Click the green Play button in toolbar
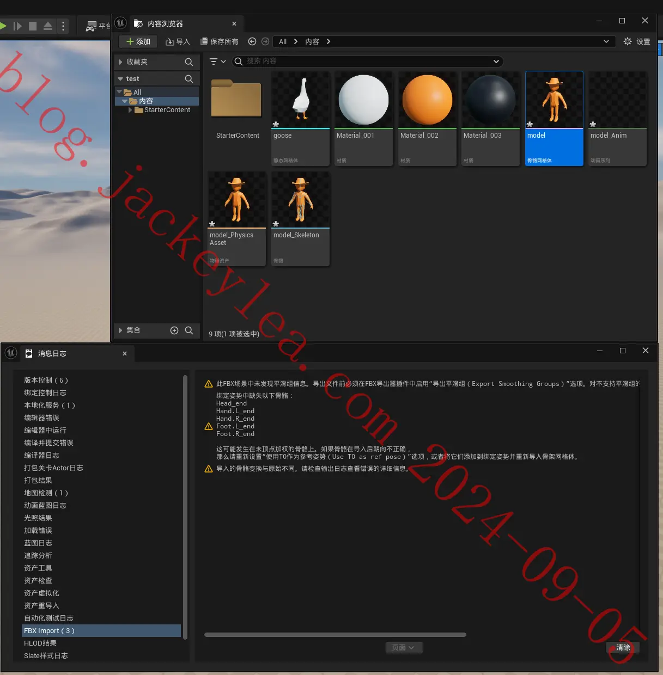 click(3, 26)
